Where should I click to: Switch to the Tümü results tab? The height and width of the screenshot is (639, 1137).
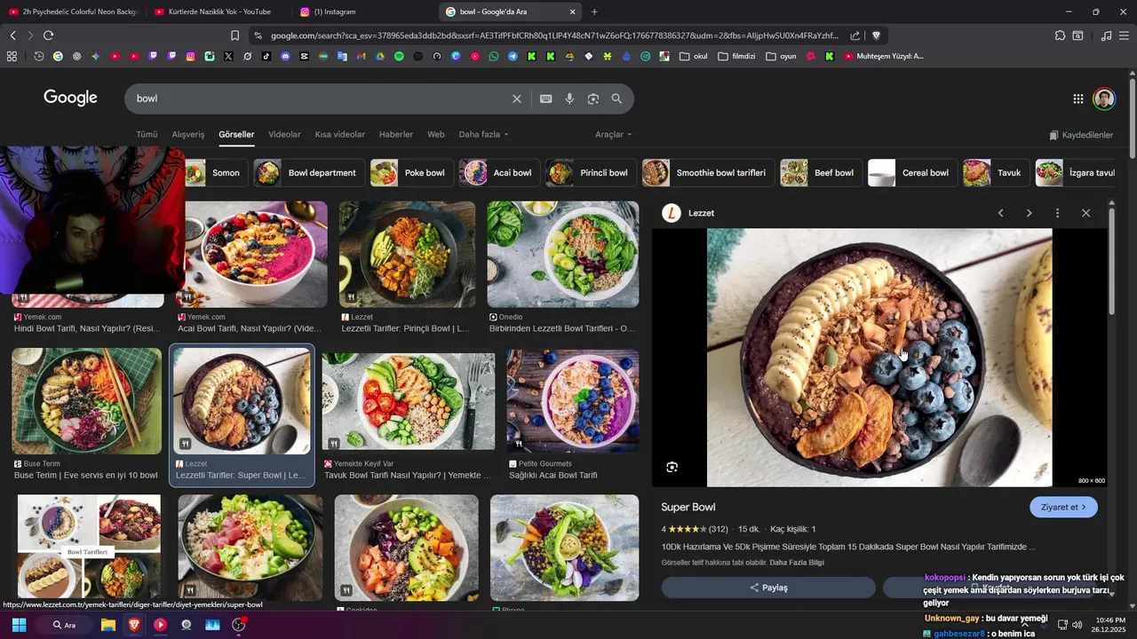click(x=147, y=134)
